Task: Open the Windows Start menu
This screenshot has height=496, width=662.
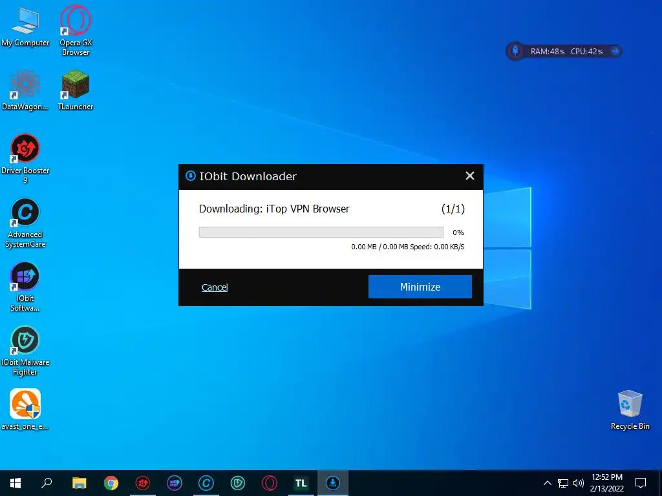Action: pos(16,483)
